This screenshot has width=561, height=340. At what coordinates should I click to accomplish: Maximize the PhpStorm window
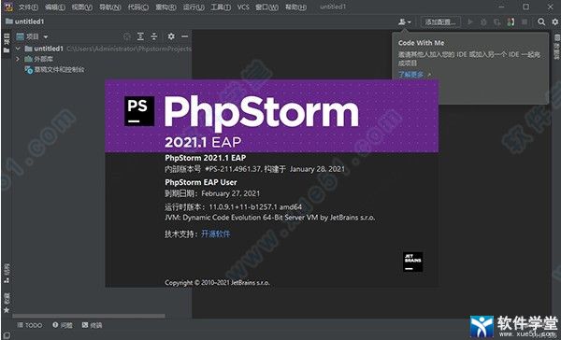pyautogui.click(x=525, y=7)
